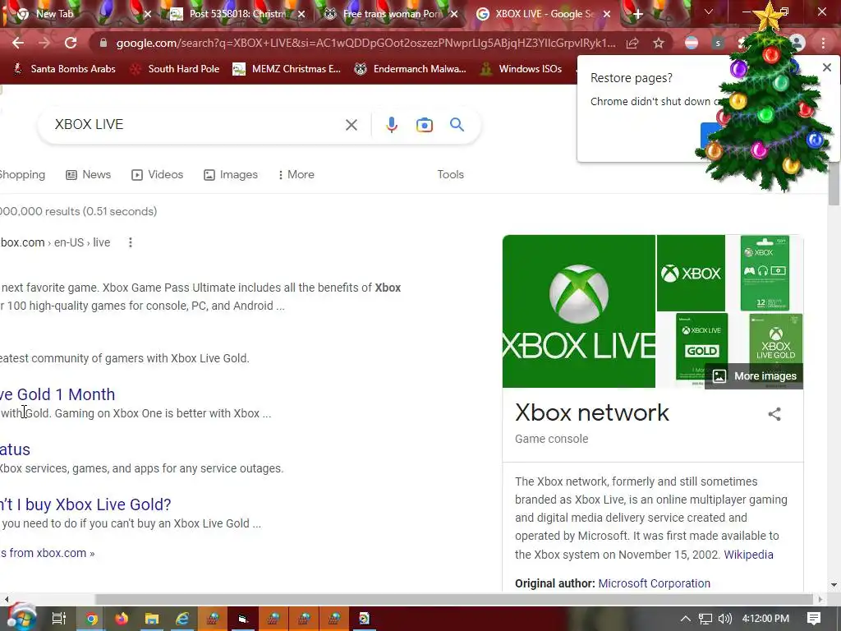Viewport: 841px width, 631px height.
Task: Open the network status tray icon
Action: [705, 619]
